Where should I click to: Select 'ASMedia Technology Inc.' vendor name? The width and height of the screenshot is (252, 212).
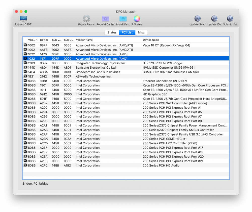[93, 76]
